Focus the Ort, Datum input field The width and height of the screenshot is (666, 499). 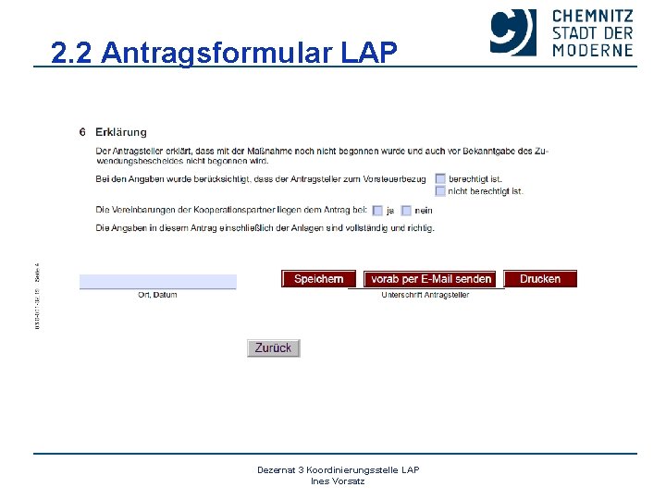pos(158,281)
